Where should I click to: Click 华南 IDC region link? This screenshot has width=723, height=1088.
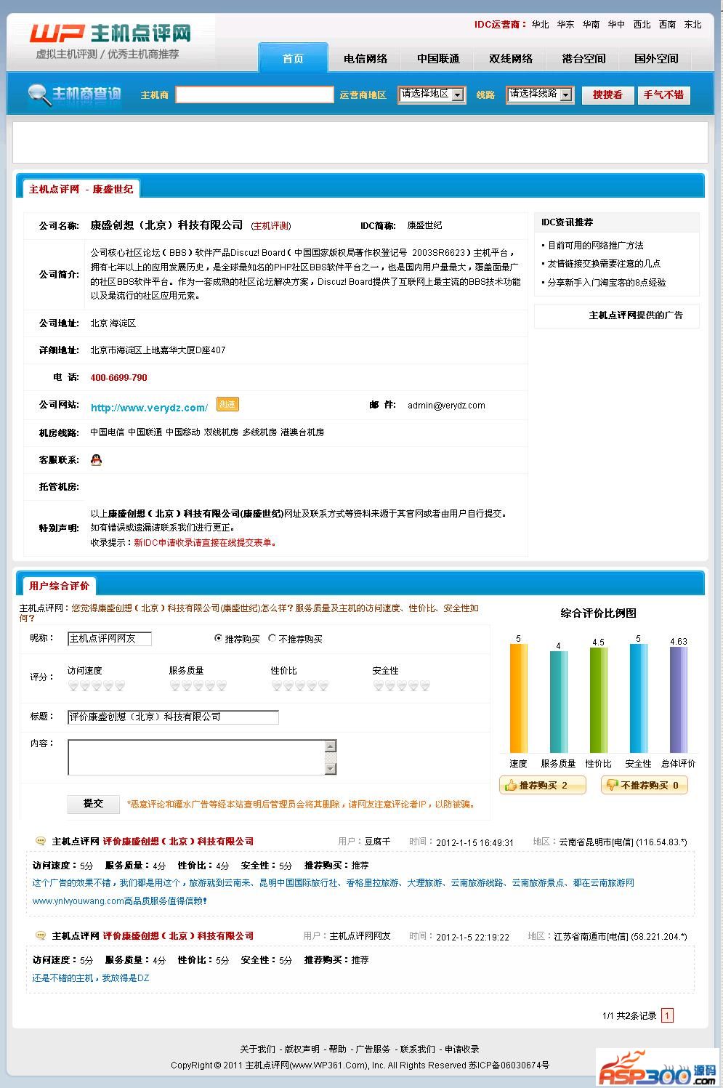click(591, 25)
